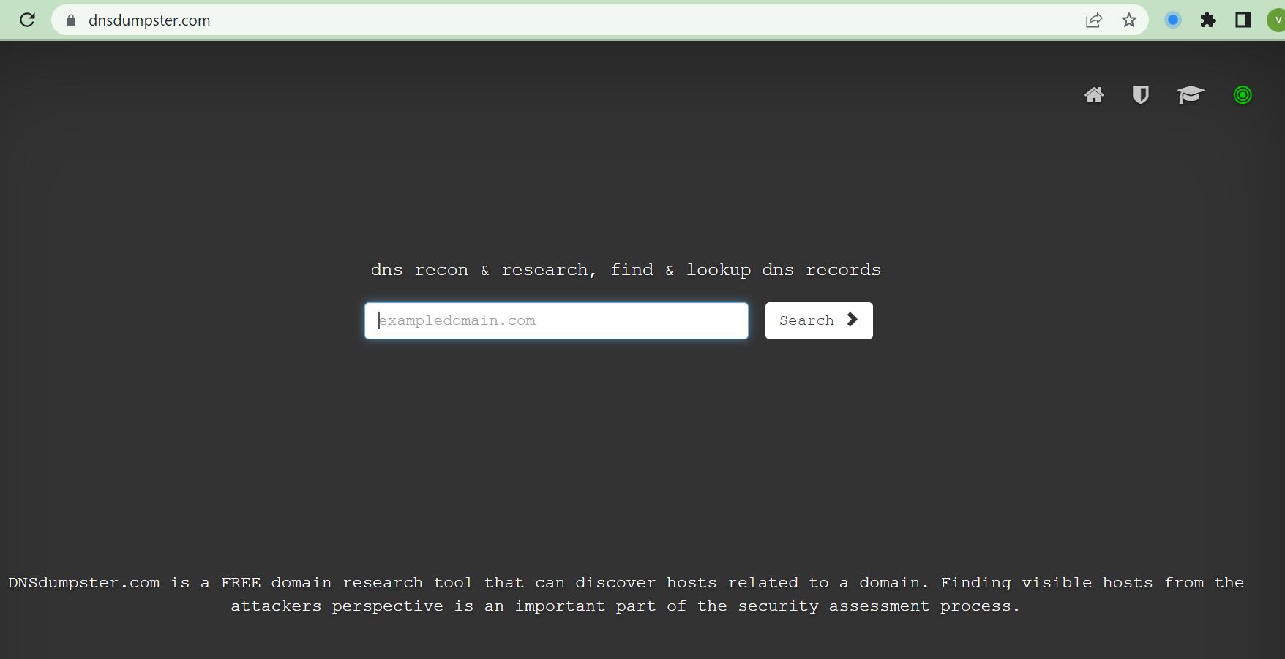Share this page using the share icon
The width and height of the screenshot is (1285, 659).
pos(1094,20)
